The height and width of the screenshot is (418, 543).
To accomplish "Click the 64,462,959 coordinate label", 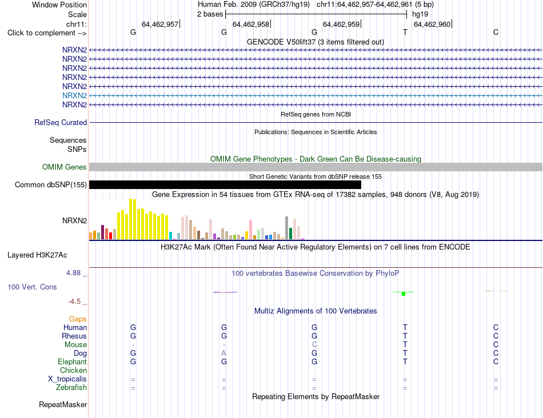I will click(341, 24).
